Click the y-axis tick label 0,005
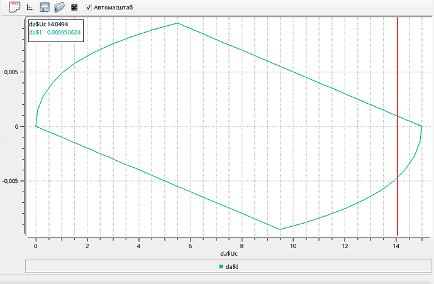Screen dimensions: 434x284 [11, 72]
